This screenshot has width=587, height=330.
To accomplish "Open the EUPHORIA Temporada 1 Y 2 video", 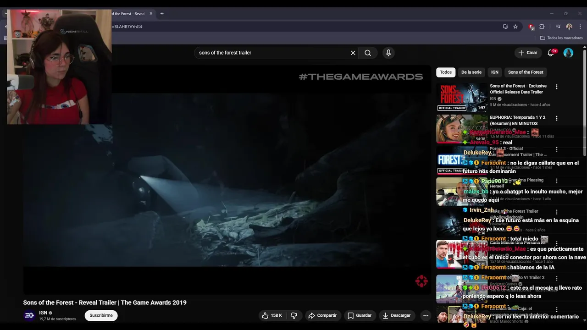I will (x=518, y=120).
